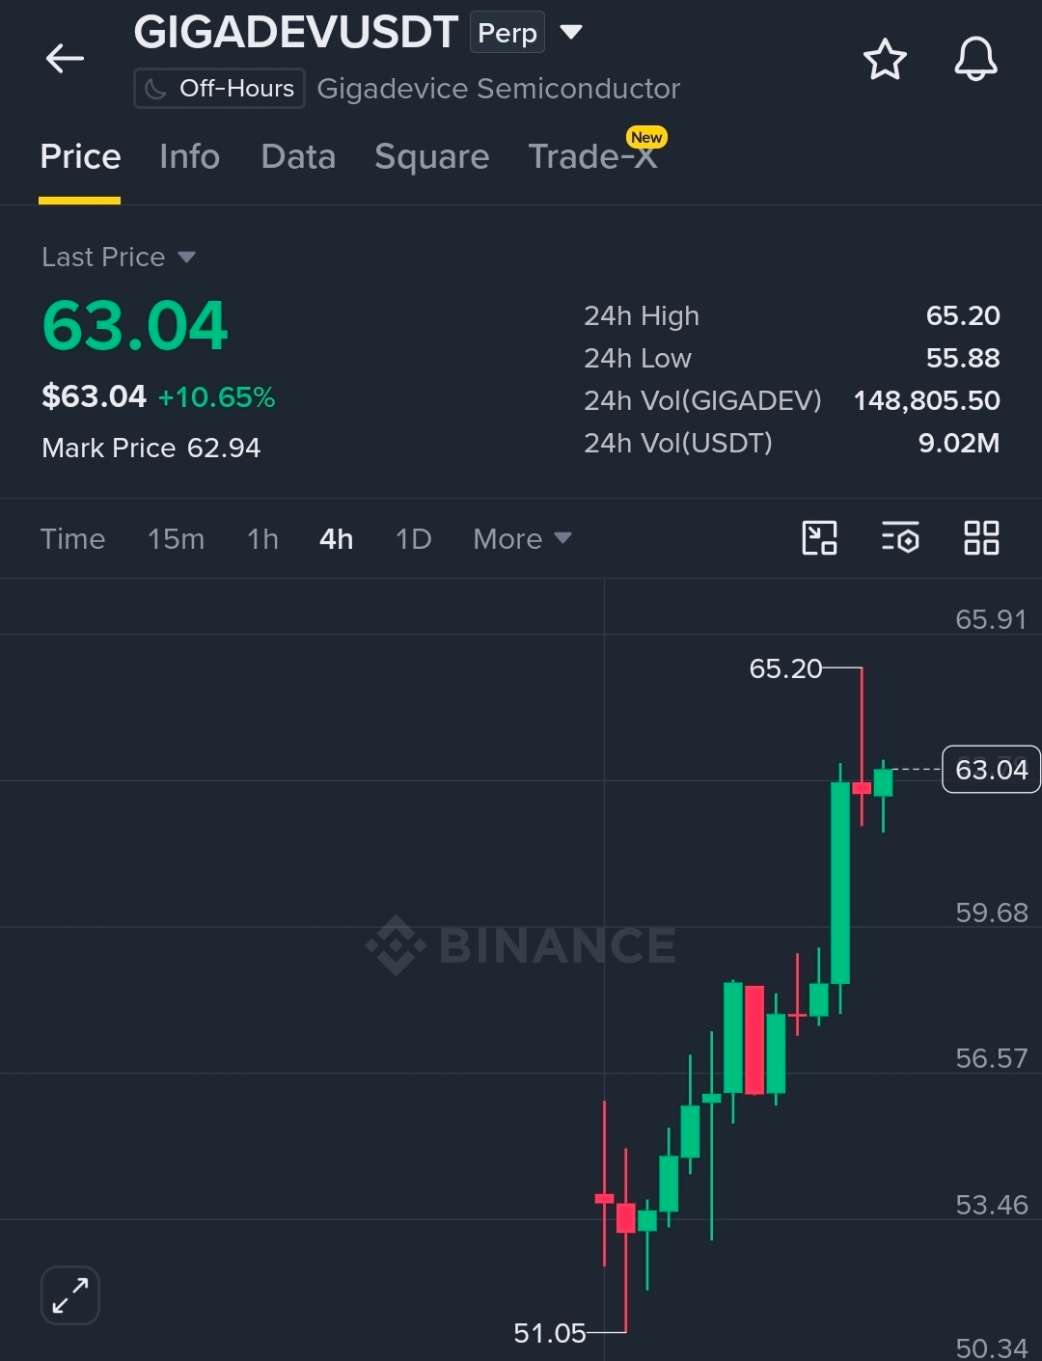Expand chart to fullscreen
The width and height of the screenshot is (1042, 1361).
pos(70,1295)
